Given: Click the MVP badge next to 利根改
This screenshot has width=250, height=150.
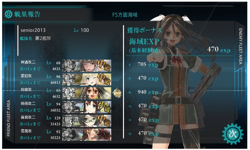Looking at the screenshot, I should 117,93.
